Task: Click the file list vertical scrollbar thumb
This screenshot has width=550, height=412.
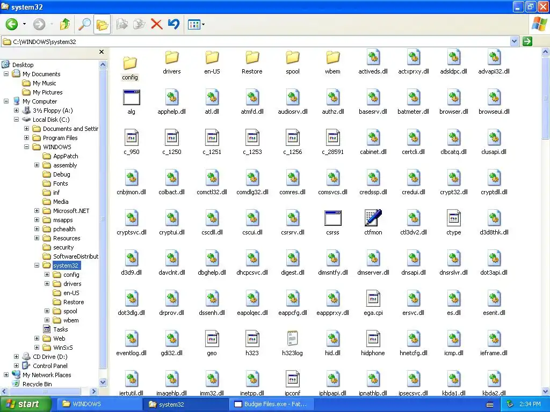Action: coord(546,98)
